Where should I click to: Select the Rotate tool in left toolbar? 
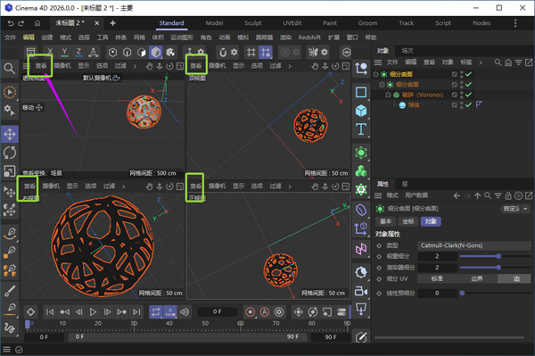(10, 153)
